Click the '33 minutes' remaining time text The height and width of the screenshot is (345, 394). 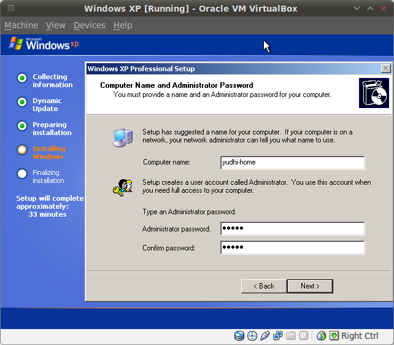pyautogui.click(x=47, y=214)
